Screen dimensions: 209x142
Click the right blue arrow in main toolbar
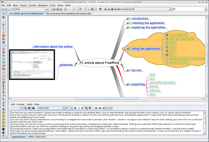pos(109,9)
